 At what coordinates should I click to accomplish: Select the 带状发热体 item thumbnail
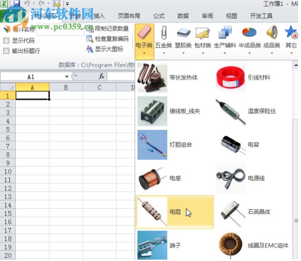(x=152, y=78)
